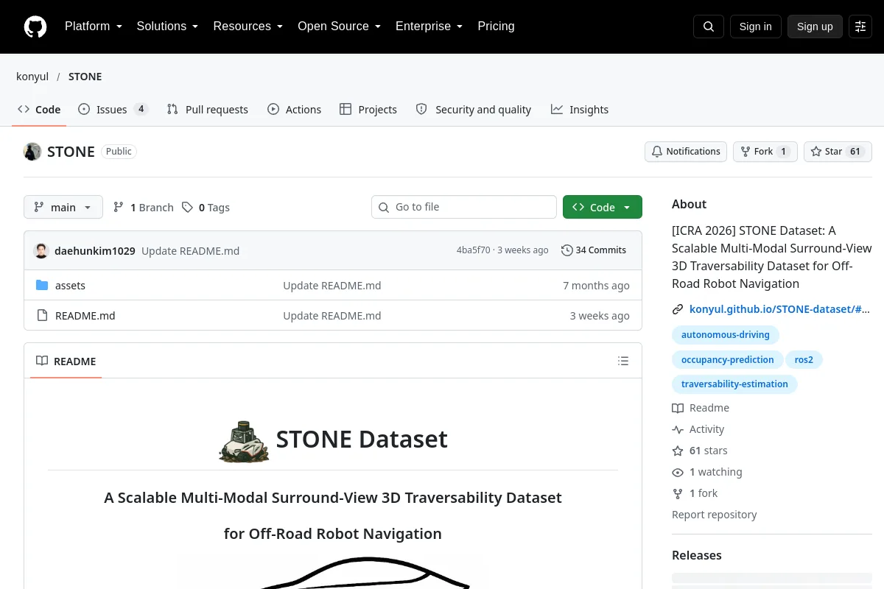
Task: Open commit hash 4ba5f70
Action: point(473,250)
